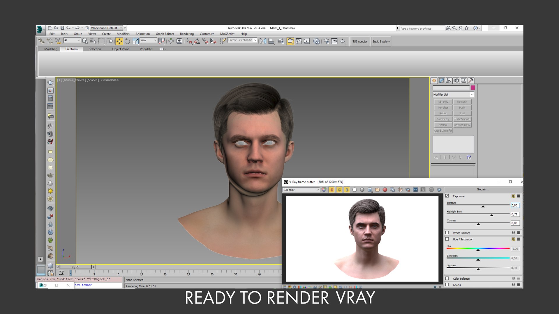
Task: Switch to the Object Paint ribbon tab
Action: point(120,49)
